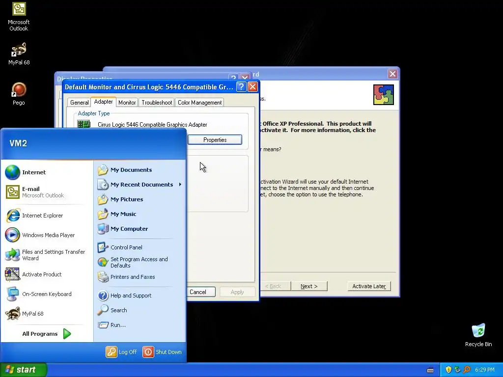This screenshot has width=503, height=377.
Task: Open Microsoft Outlook desktop icon
Action: tap(19, 17)
